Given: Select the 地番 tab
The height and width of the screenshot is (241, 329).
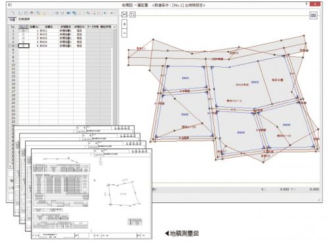Looking at the screenshot, I should tap(13, 20).
